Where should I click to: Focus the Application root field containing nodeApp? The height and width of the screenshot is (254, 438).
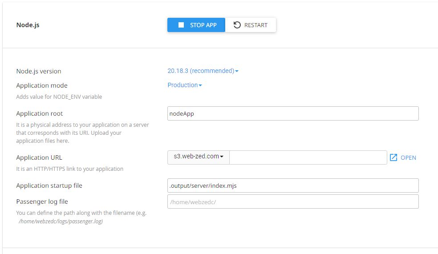click(293, 113)
